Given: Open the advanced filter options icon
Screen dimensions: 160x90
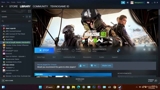Looking at the screenshot, I should [x=29, y=21].
